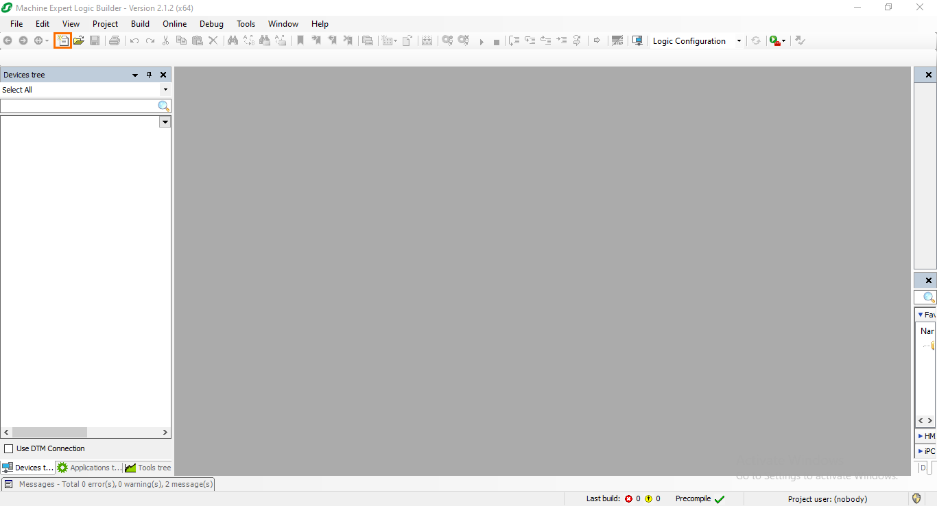Expand the iPC section in right panel
Screen dimensions: 937x506
pyautogui.click(x=921, y=451)
